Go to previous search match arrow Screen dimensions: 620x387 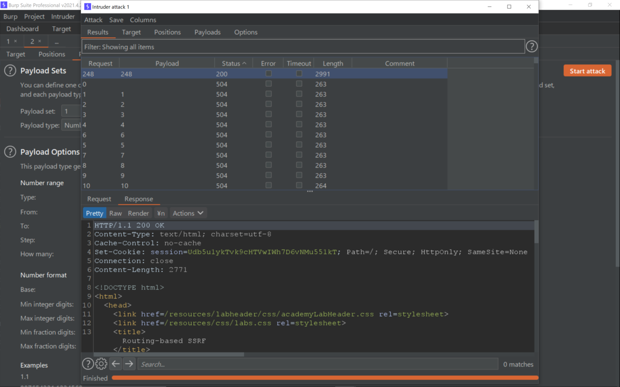(x=116, y=364)
